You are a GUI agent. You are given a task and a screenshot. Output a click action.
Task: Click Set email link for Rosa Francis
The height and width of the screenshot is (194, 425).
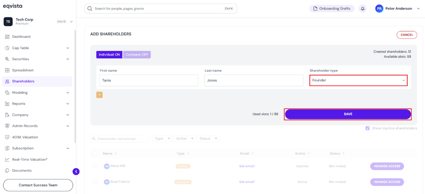click(x=247, y=182)
